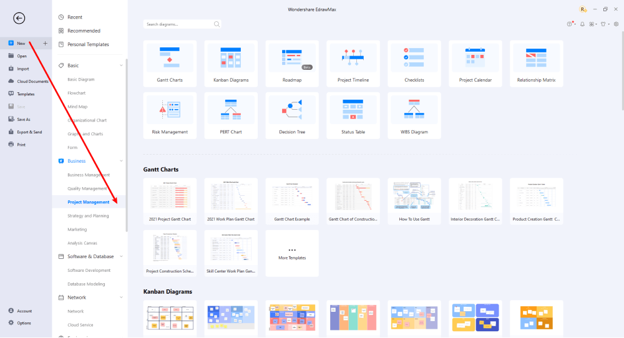Image resolution: width=624 pixels, height=338 pixels.
Task: Open the WBS Diagram type
Action: (x=414, y=116)
